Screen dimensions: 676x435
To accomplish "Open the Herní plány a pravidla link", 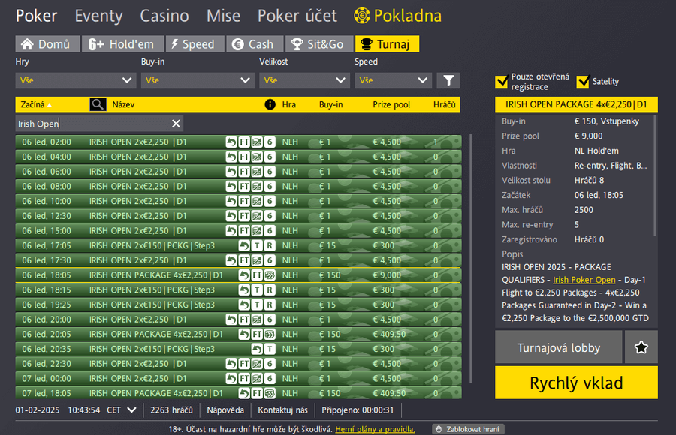I will 375,429.
